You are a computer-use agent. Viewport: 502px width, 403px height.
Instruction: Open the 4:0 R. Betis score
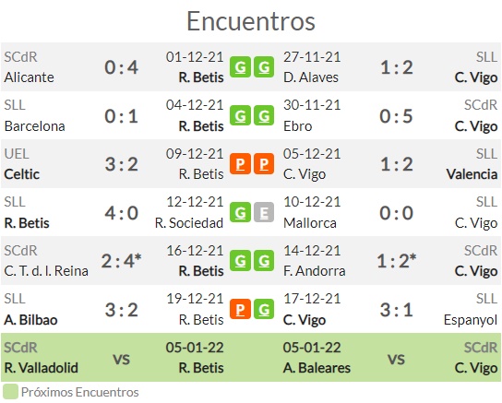pos(121,213)
